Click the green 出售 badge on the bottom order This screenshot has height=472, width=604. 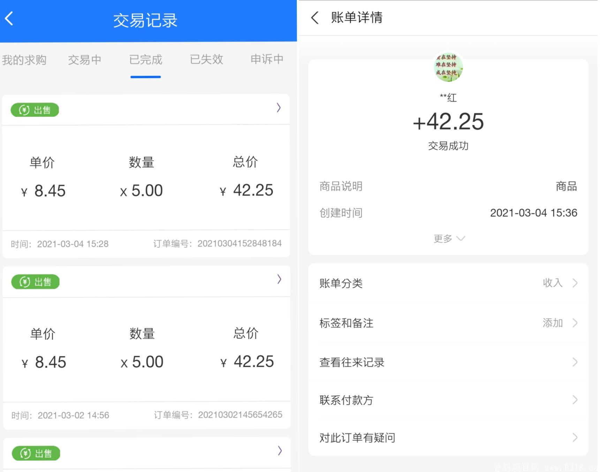click(36, 453)
